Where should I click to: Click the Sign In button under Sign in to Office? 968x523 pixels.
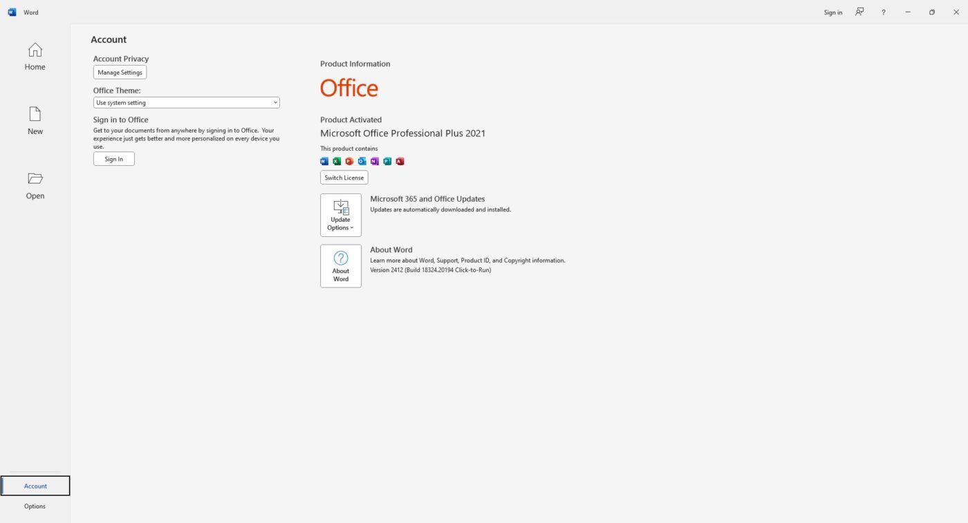[114, 159]
